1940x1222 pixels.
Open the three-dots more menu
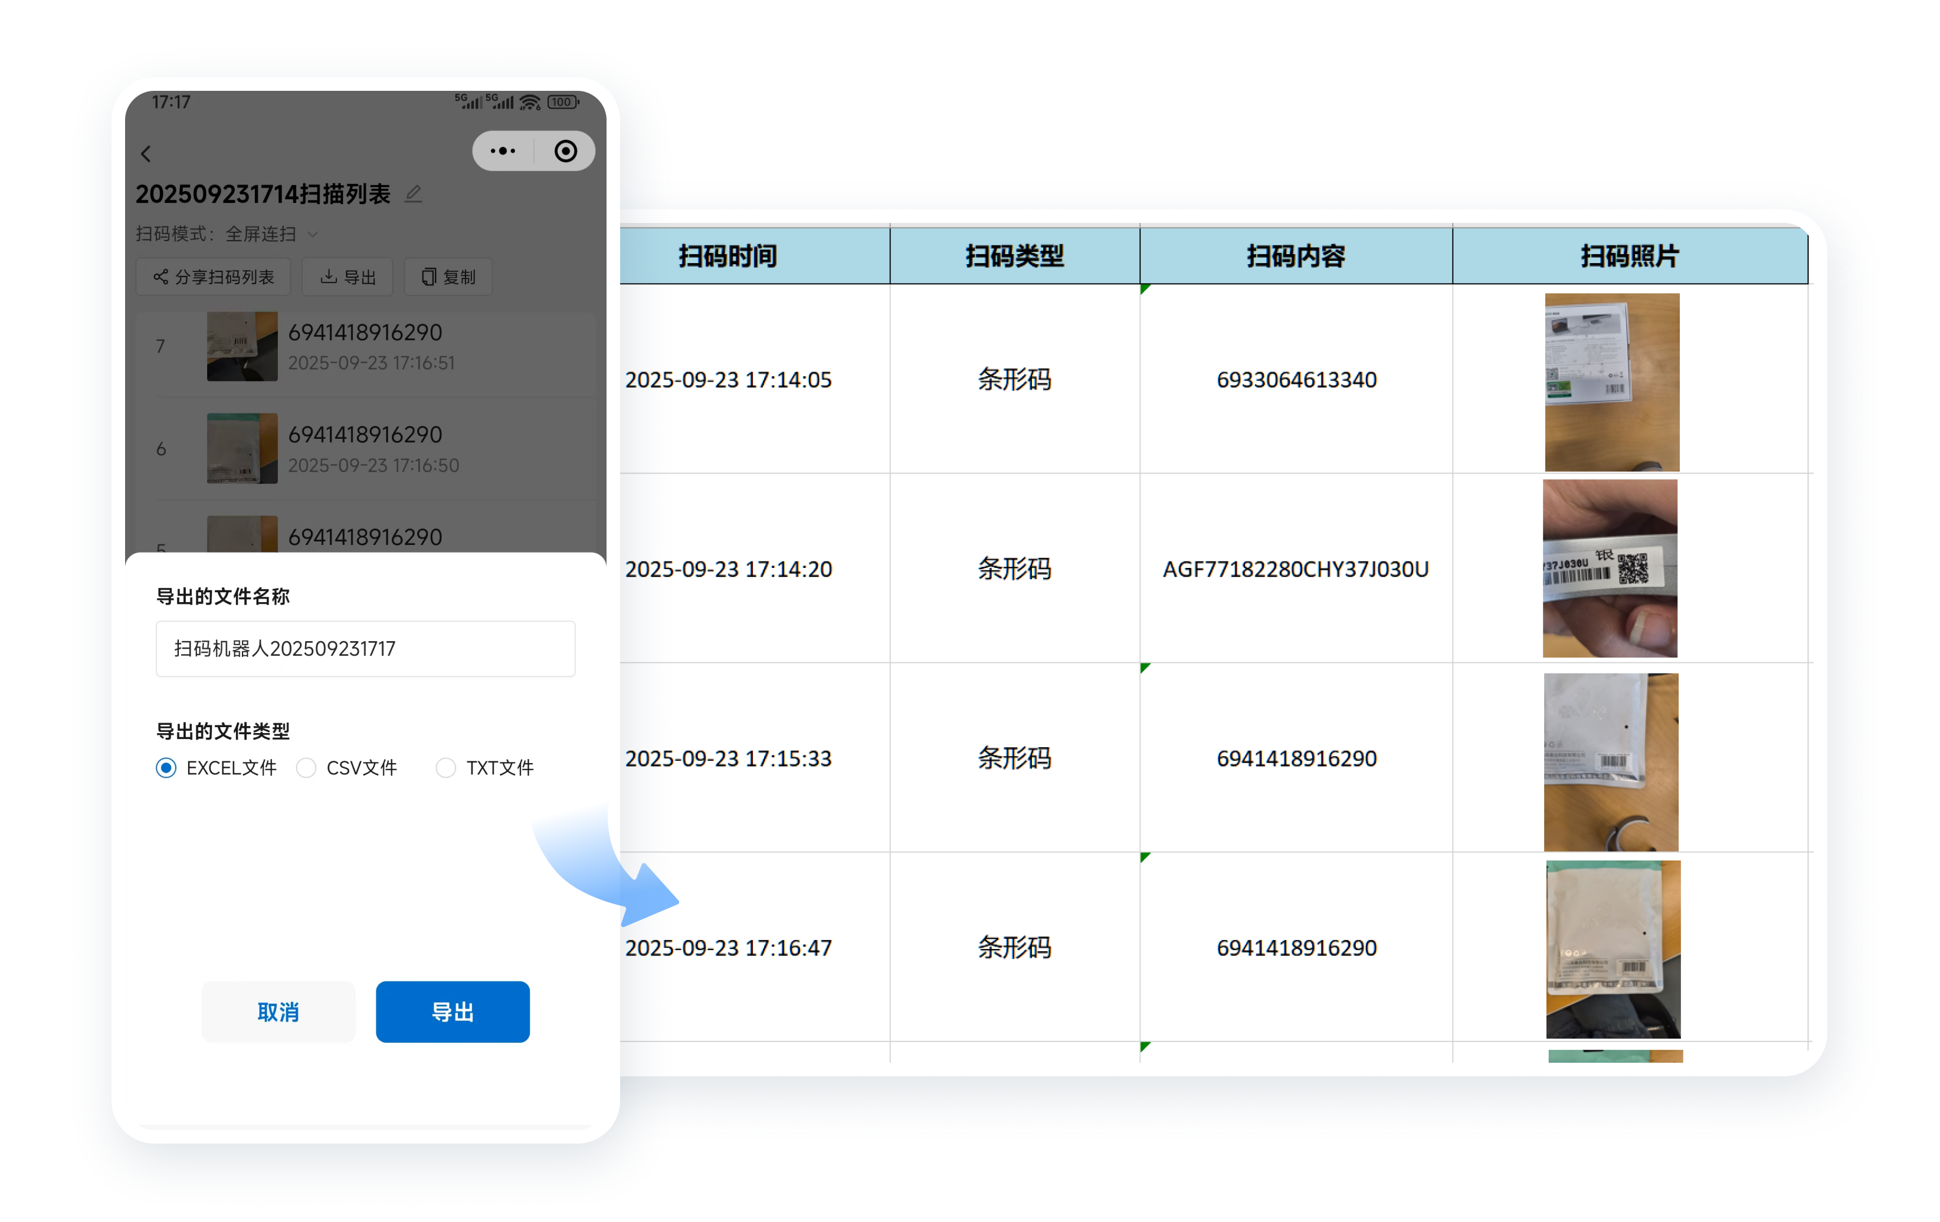pyautogui.click(x=503, y=152)
